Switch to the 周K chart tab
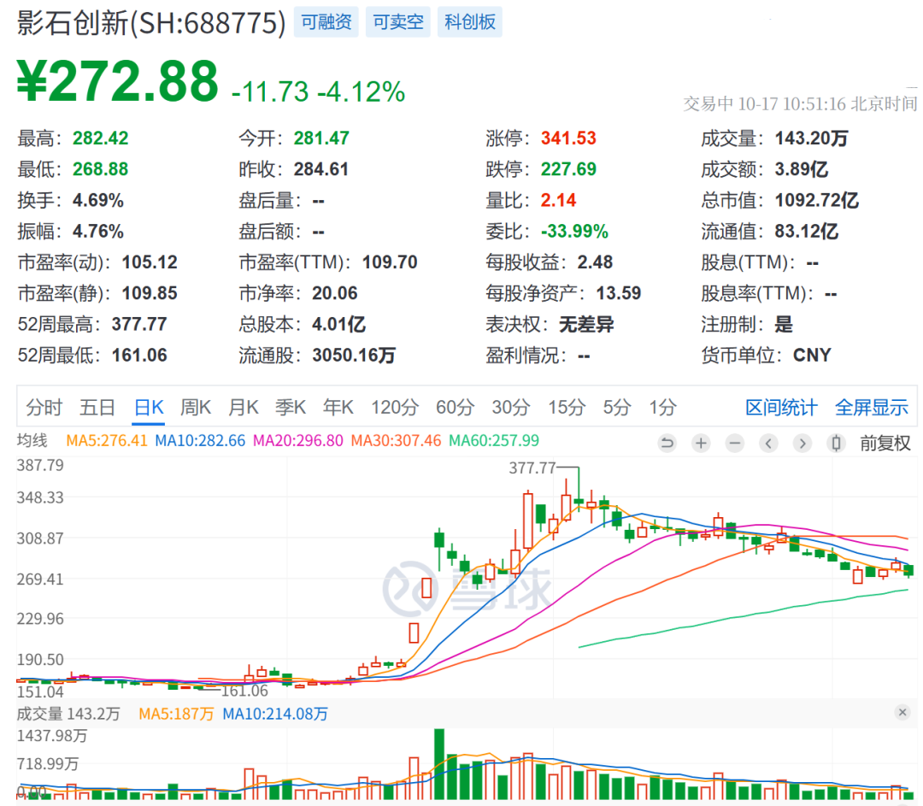Viewport: 923px width, 806px height. coord(196,408)
